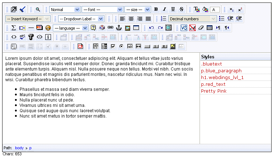273x156 pixels.
Task: Open the Normal paragraph format dropdown
Action: pyautogui.click(x=65, y=10)
